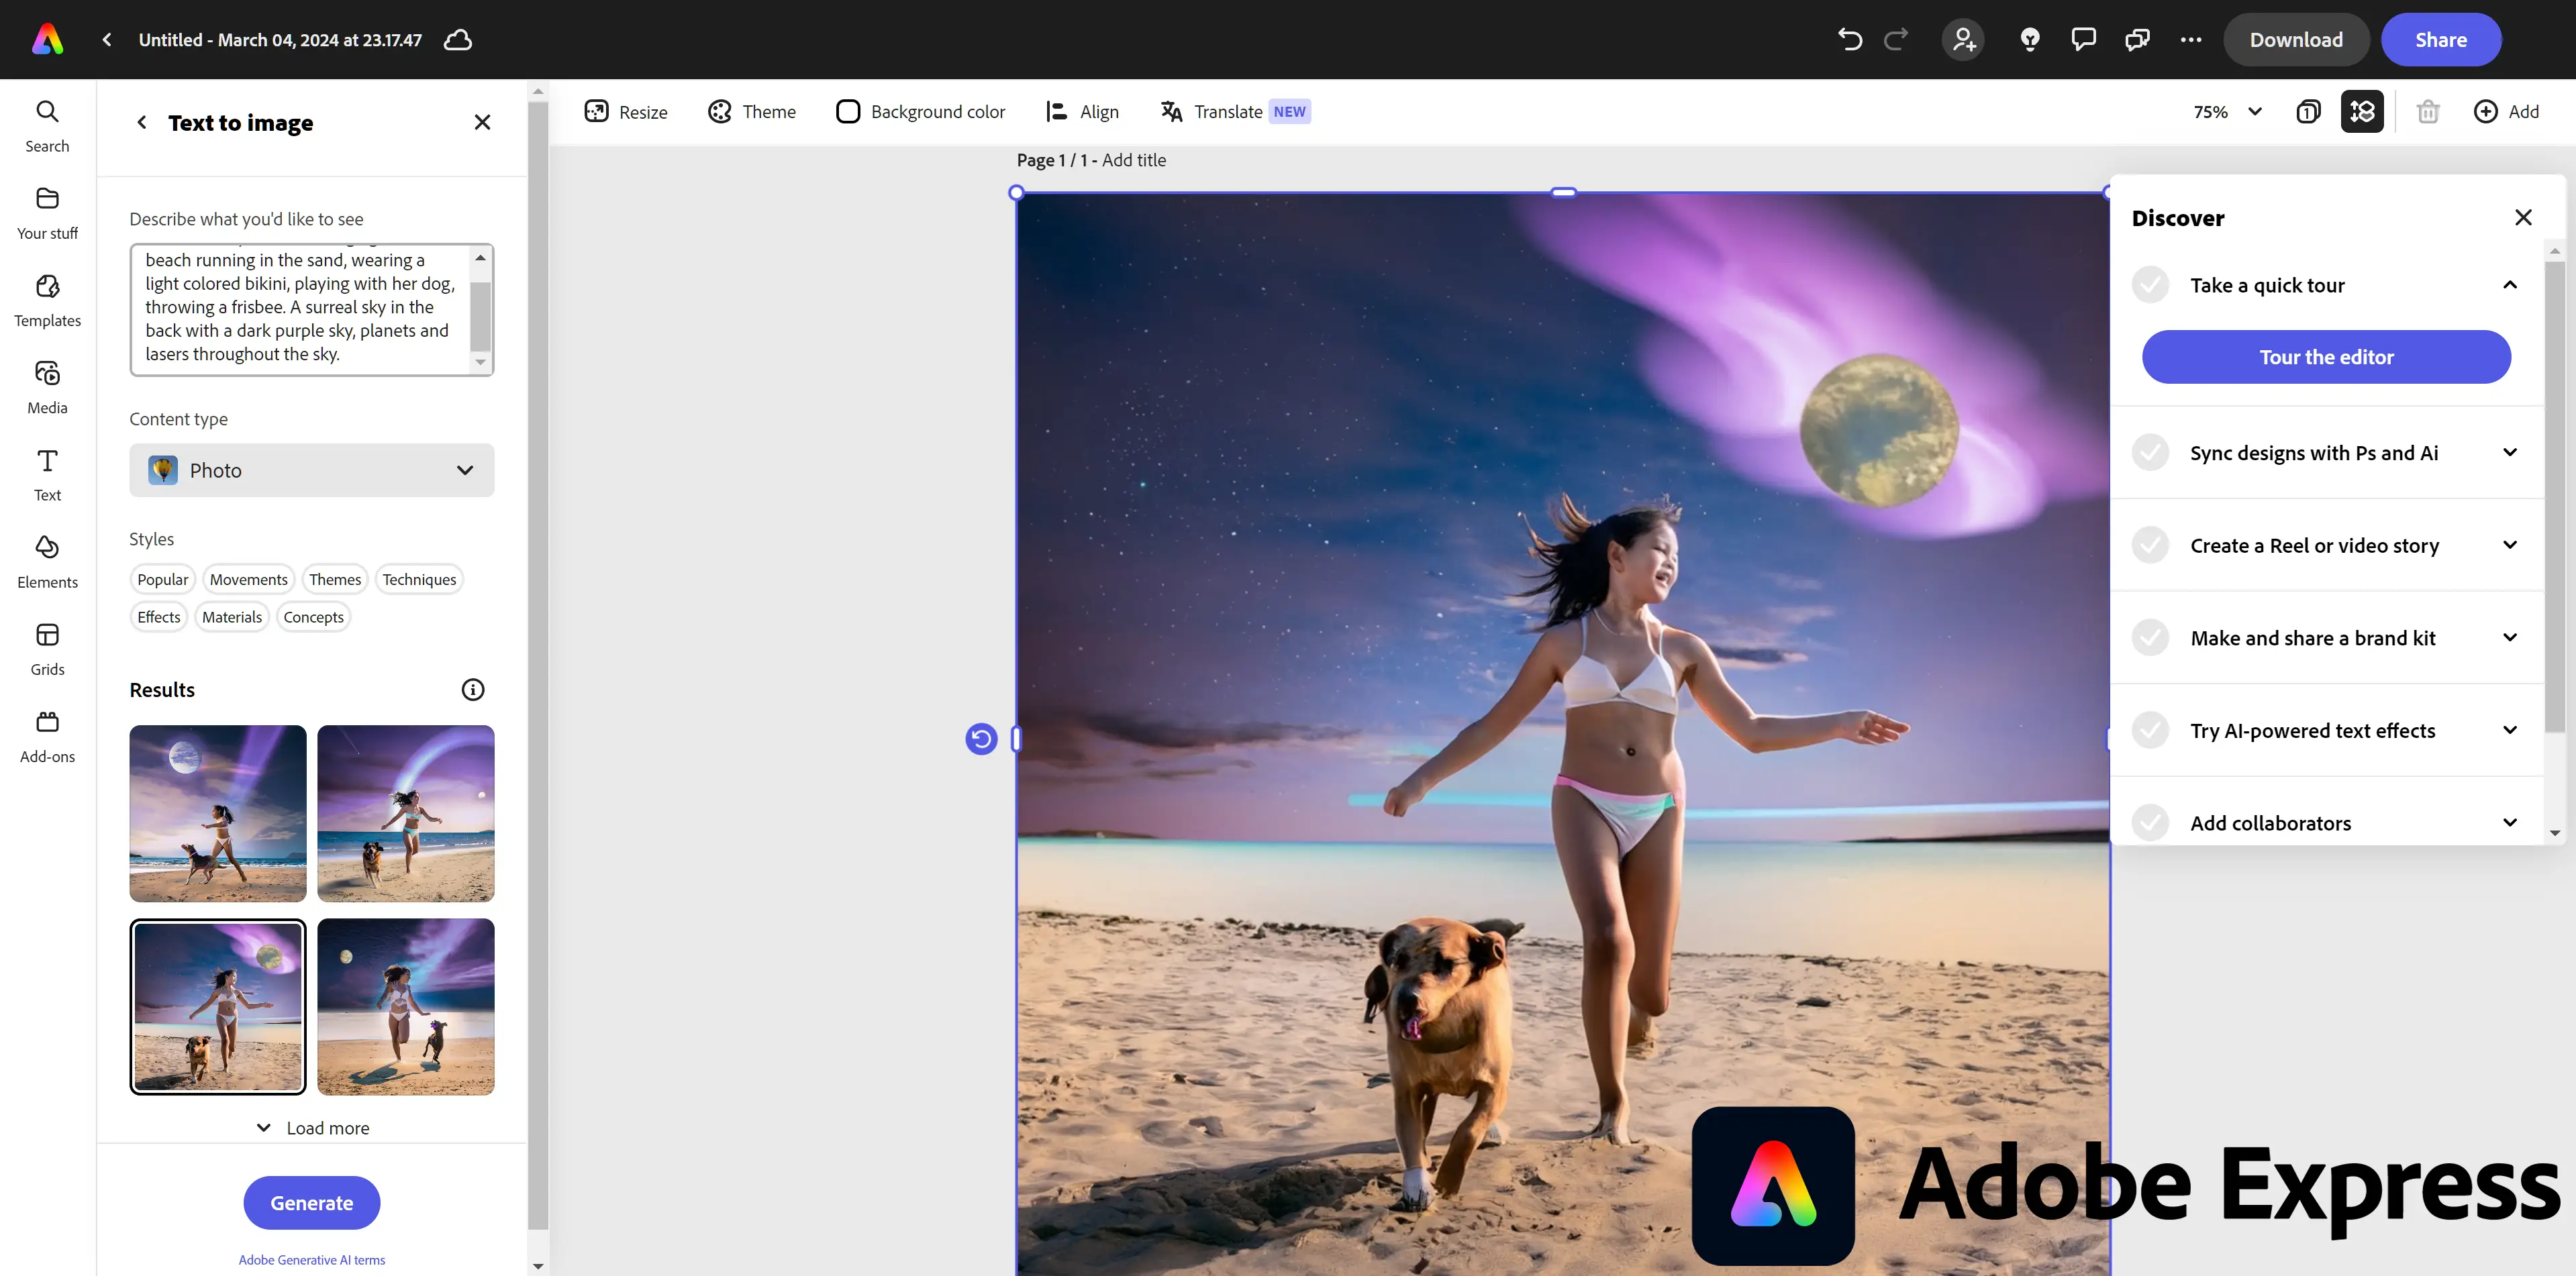Select the moon-over-beach result in the Results grid
Viewport: 2576px width, 1276px height.
click(217, 813)
